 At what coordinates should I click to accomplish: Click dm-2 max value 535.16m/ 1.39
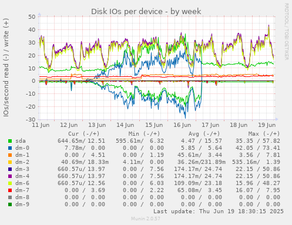click(256, 162)
